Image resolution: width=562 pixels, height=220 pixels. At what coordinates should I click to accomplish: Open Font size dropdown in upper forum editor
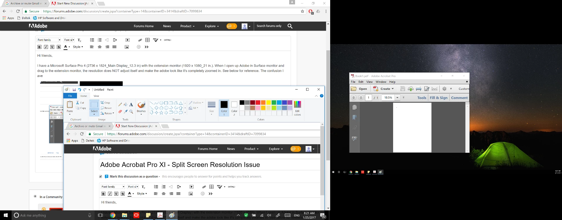[69, 40]
